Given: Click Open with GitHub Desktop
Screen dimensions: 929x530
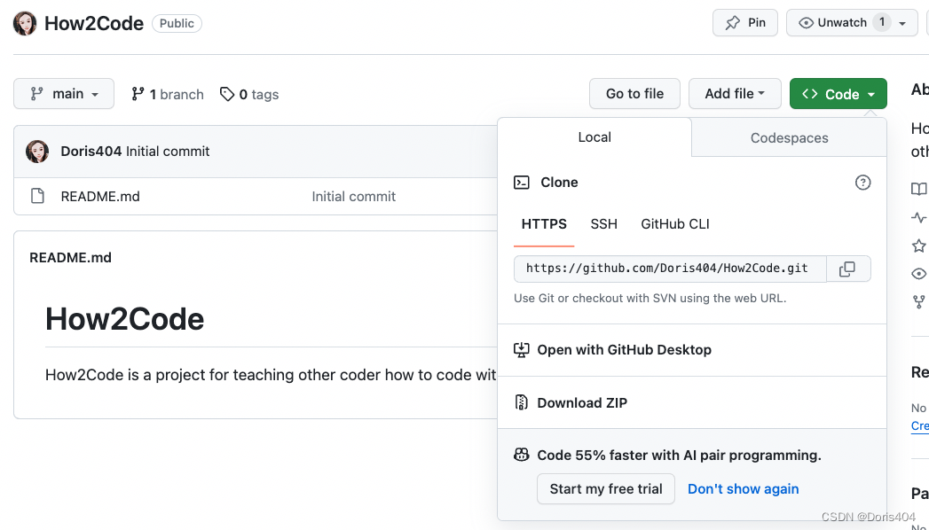Looking at the screenshot, I should (692, 349).
